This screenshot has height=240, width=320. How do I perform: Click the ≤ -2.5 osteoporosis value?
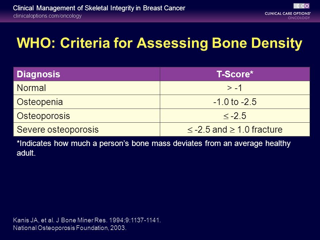235,116
